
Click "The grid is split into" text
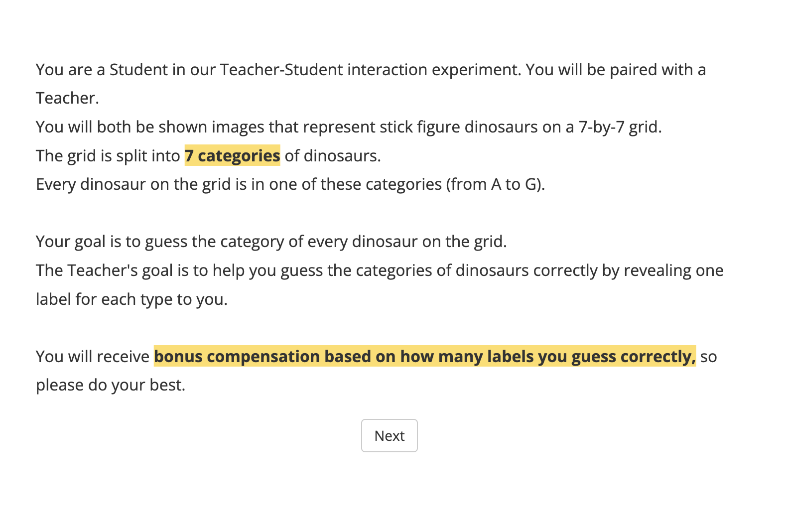coord(108,156)
